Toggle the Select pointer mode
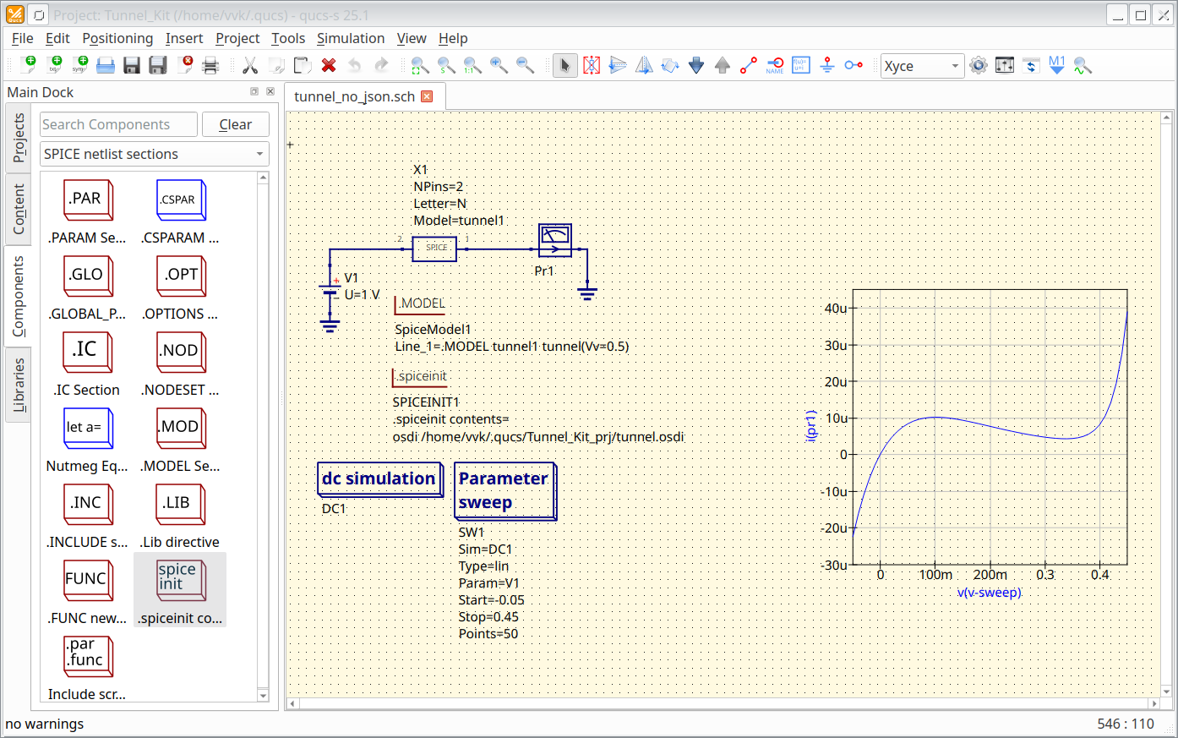 click(x=564, y=66)
